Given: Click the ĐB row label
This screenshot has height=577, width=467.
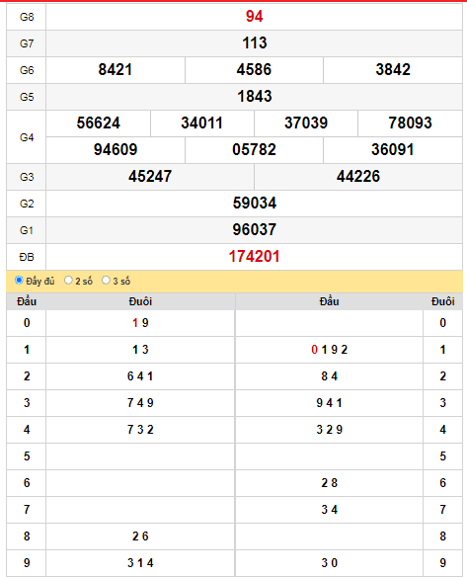Looking at the screenshot, I should point(27,257).
